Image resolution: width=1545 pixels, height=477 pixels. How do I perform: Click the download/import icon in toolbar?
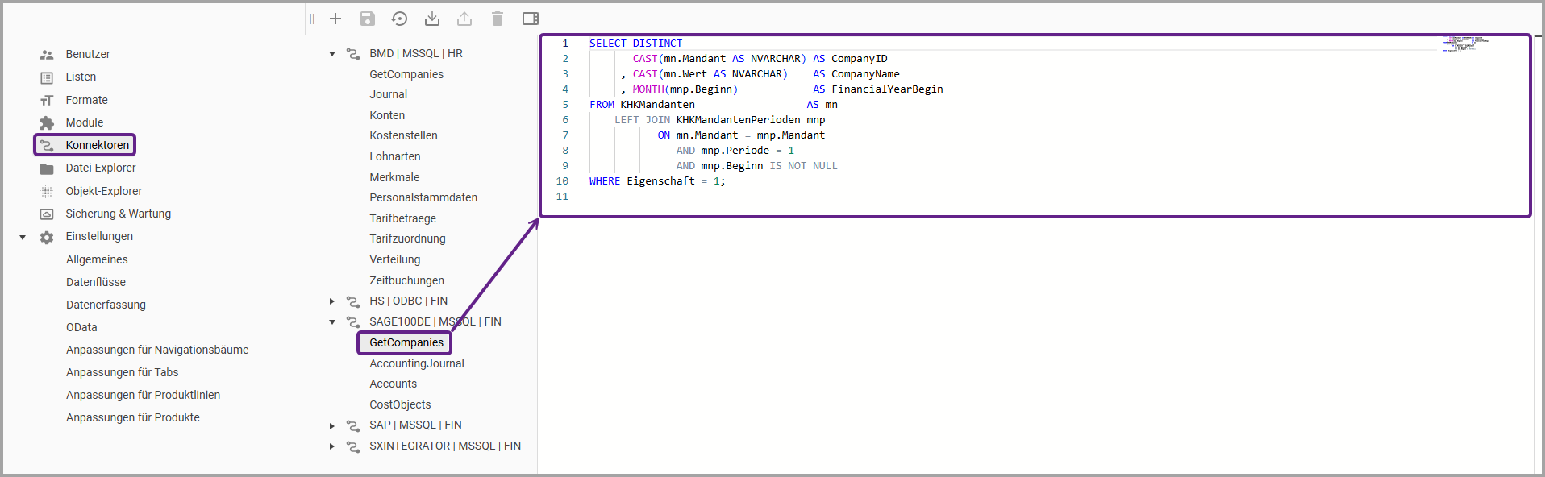(x=432, y=19)
